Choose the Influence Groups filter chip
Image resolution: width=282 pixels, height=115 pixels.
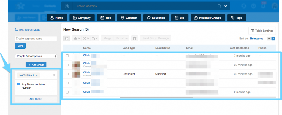(208, 18)
